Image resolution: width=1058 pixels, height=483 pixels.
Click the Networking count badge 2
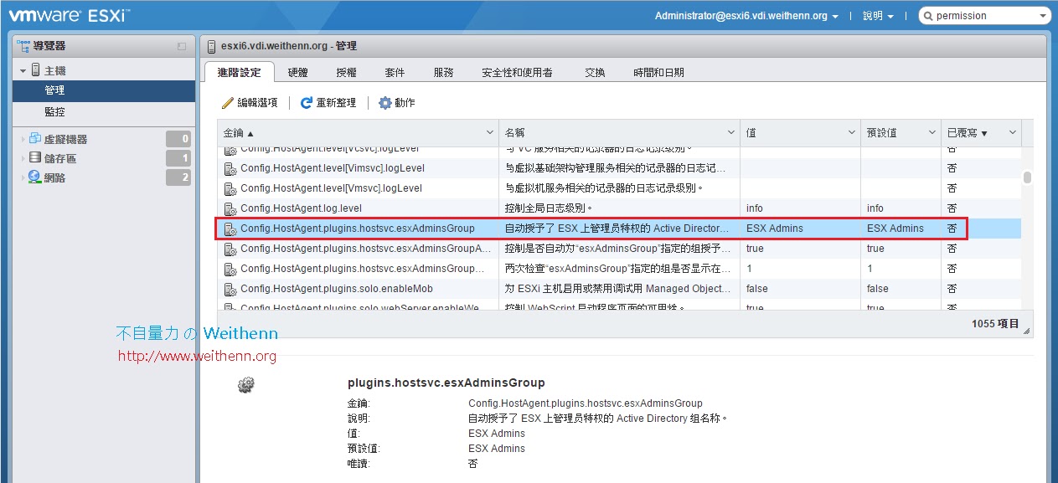[x=178, y=177]
